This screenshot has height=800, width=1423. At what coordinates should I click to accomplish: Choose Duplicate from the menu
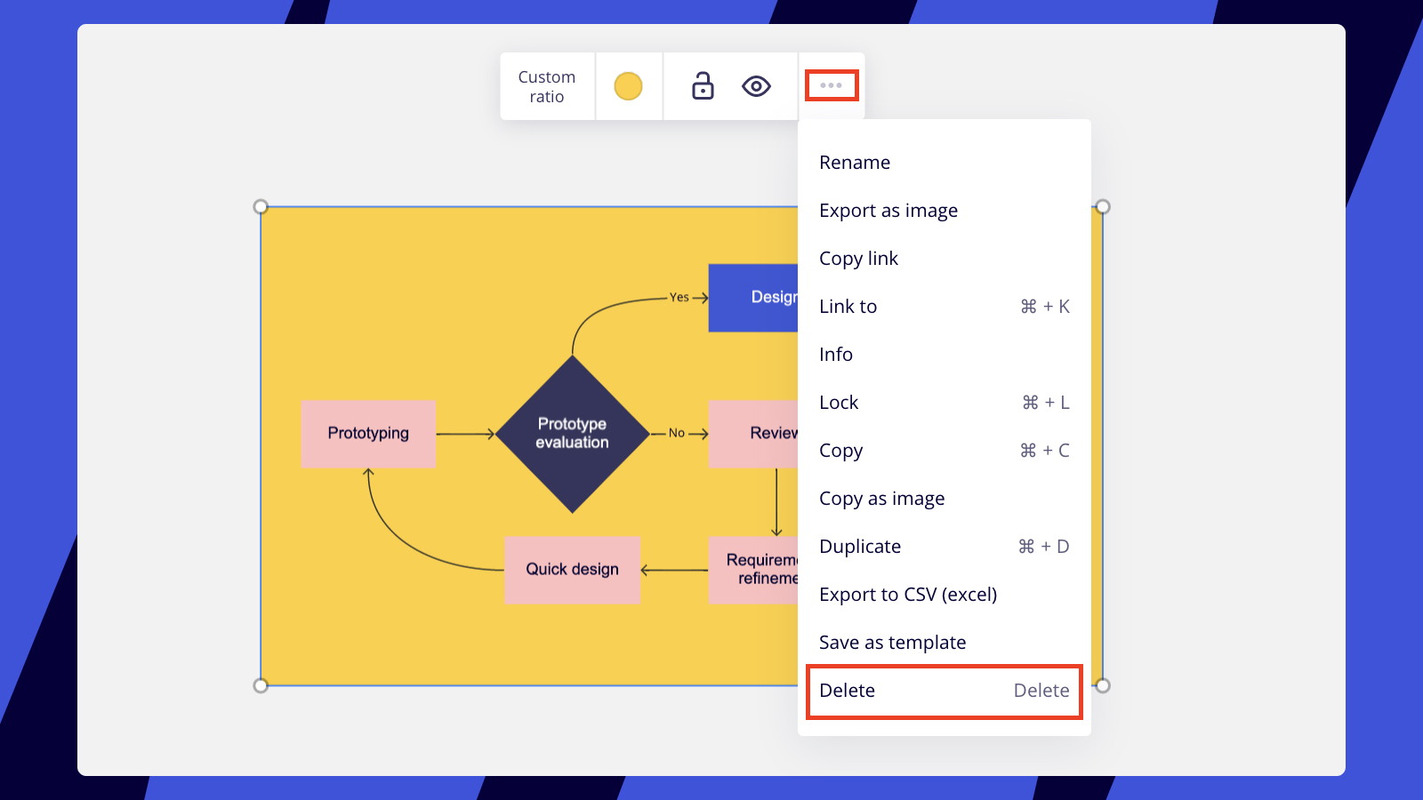(x=860, y=547)
